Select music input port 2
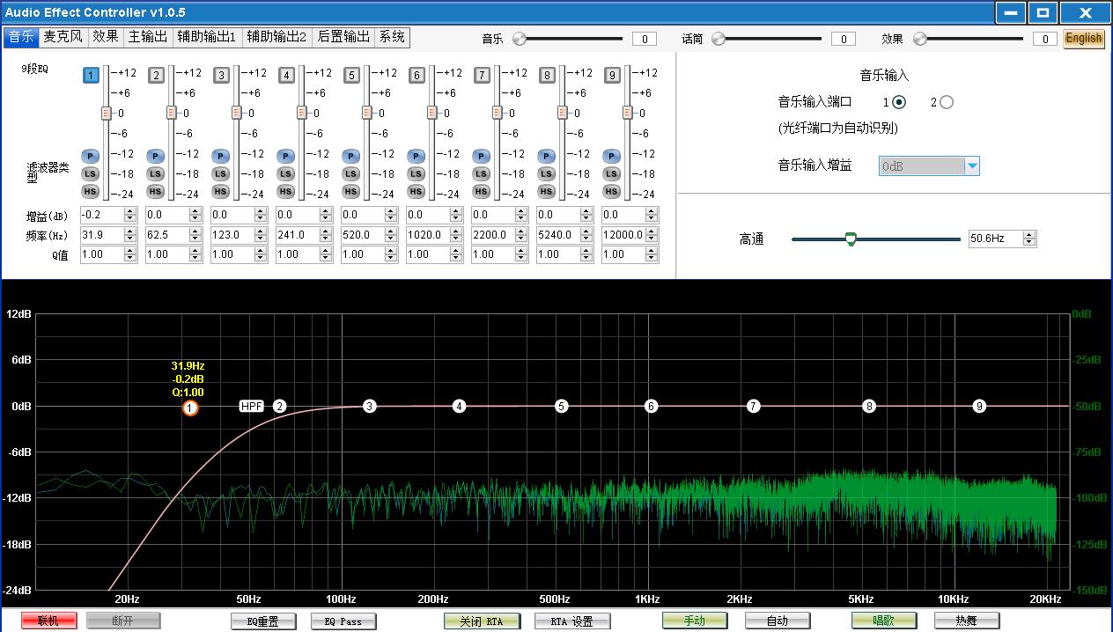Screen dimensions: 1113x632 click(947, 102)
